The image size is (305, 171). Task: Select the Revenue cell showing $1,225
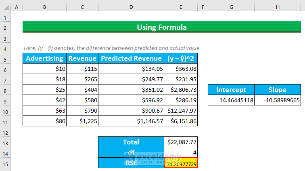pyautogui.click(x=82, y=121)
